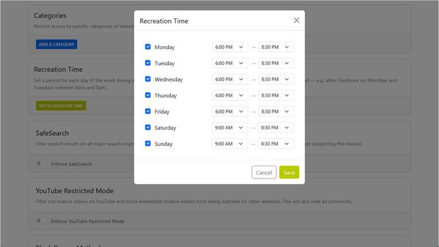Click the YouTube Restricted Mode heading
Image resolution: width=439 pixels, height=247 pixels.
pyautogui.click(x=74, y=191)
